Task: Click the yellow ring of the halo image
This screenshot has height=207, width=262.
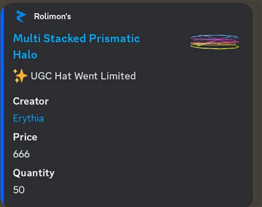Action: pos(214,47)
